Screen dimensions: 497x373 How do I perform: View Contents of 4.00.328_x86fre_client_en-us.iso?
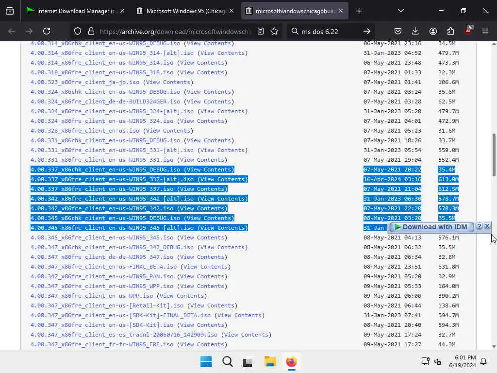point(168,131)
